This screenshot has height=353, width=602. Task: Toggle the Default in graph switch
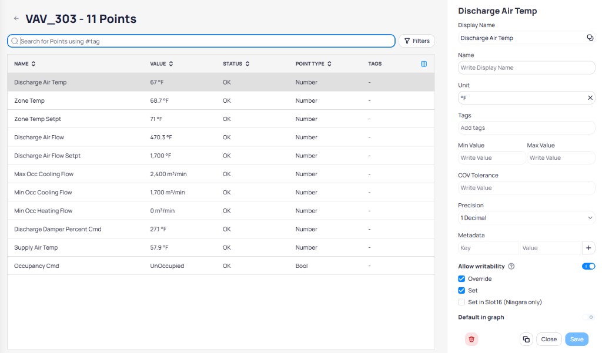[x=588, y=317]
